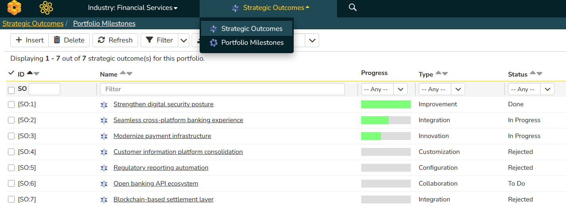Click the Refresh button
The width and height of the screenshot is (566, 207).
point(115,40)
